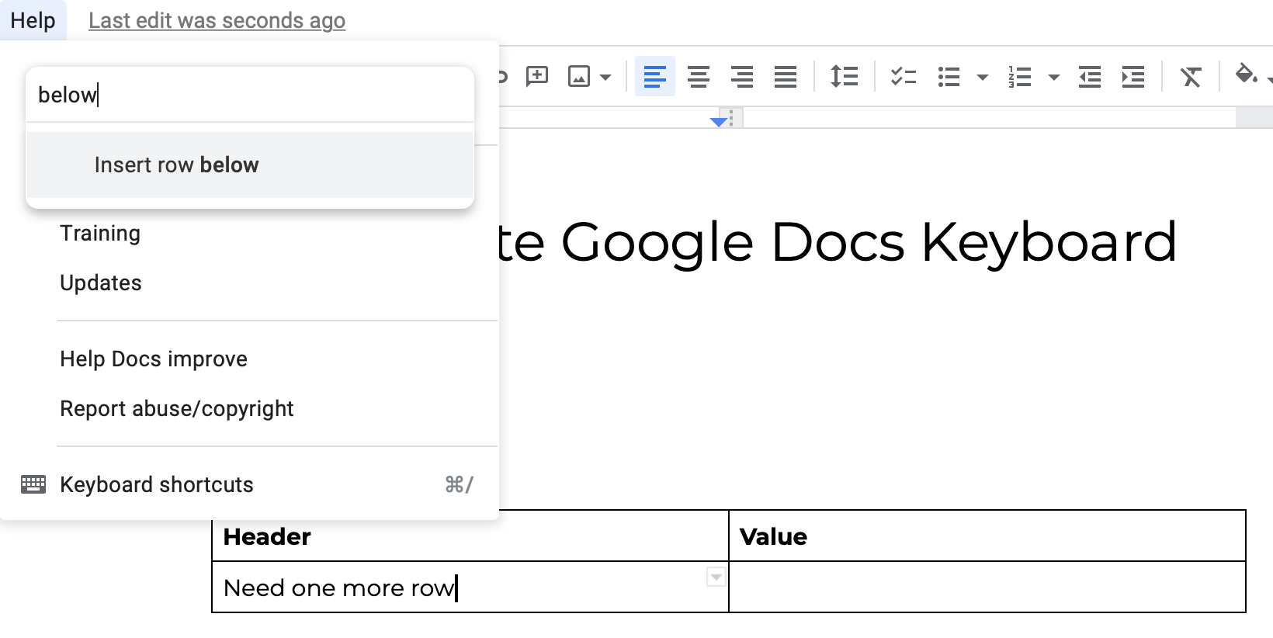
Task: Click the bulleted list icon
Action: click(x=949, y=77)
